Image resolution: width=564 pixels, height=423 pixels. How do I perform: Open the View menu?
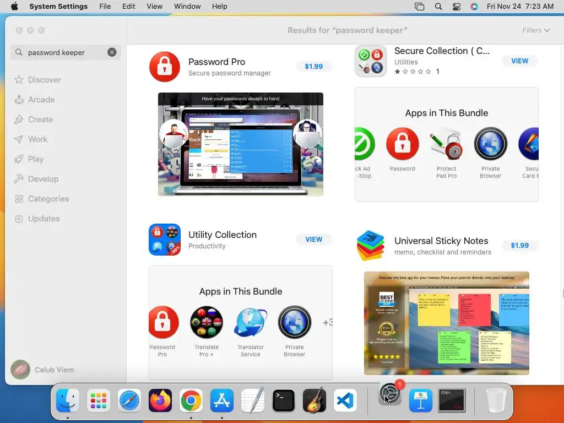155,7
